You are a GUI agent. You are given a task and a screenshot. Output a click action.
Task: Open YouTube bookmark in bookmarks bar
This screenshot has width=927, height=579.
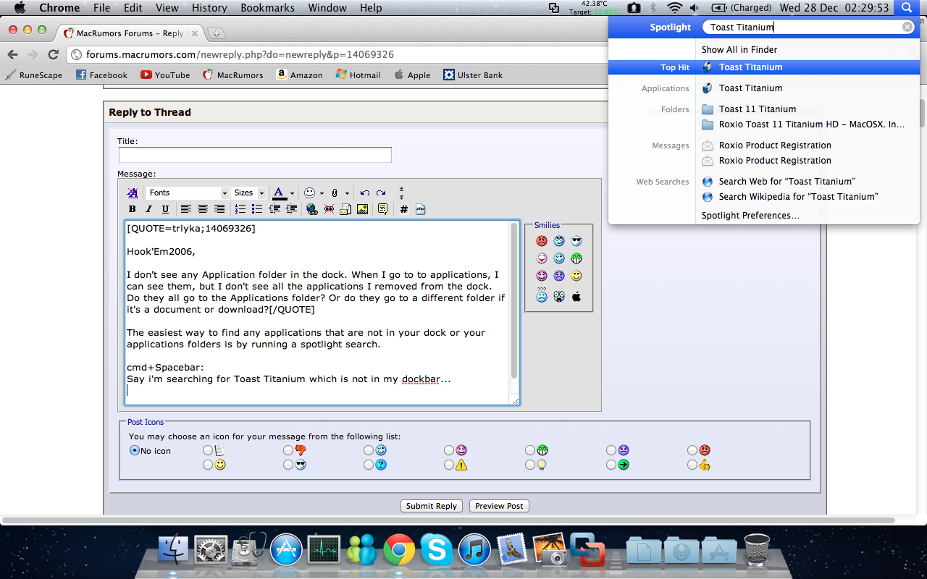click(x=165, y=75)
